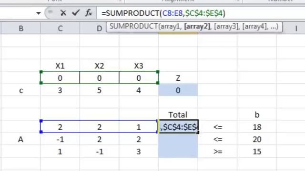305x171 pixels.
Task: Select the 'b' header cell
Action: pos(257,114)
